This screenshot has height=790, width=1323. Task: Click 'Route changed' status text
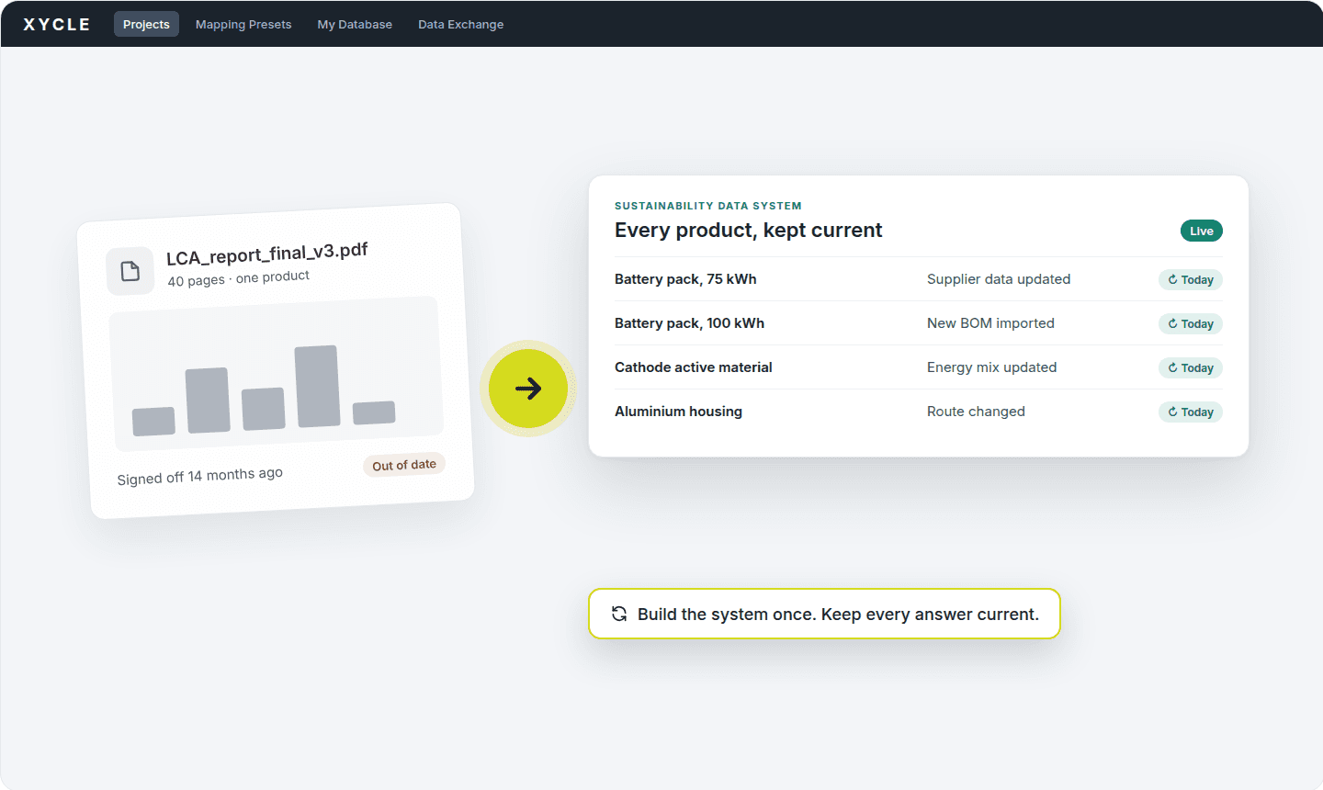pyautogui.click(x=976, y=412)
